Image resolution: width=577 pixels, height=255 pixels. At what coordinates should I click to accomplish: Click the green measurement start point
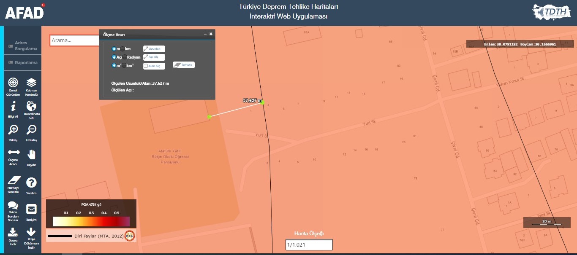click(x=209, y=116)
